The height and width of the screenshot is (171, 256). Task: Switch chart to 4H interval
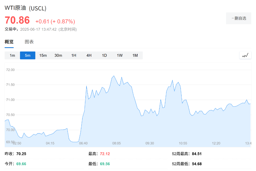coord(89,55)
